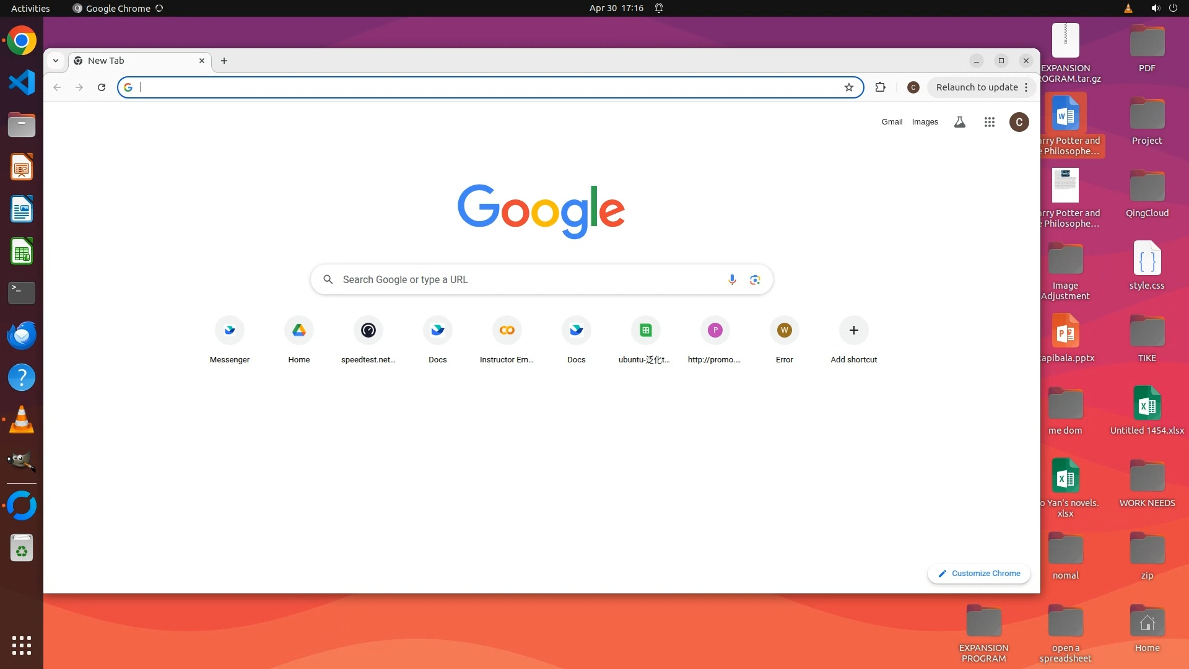
Task: Open the speedtest.net shortcut
Action: [368, 330]
